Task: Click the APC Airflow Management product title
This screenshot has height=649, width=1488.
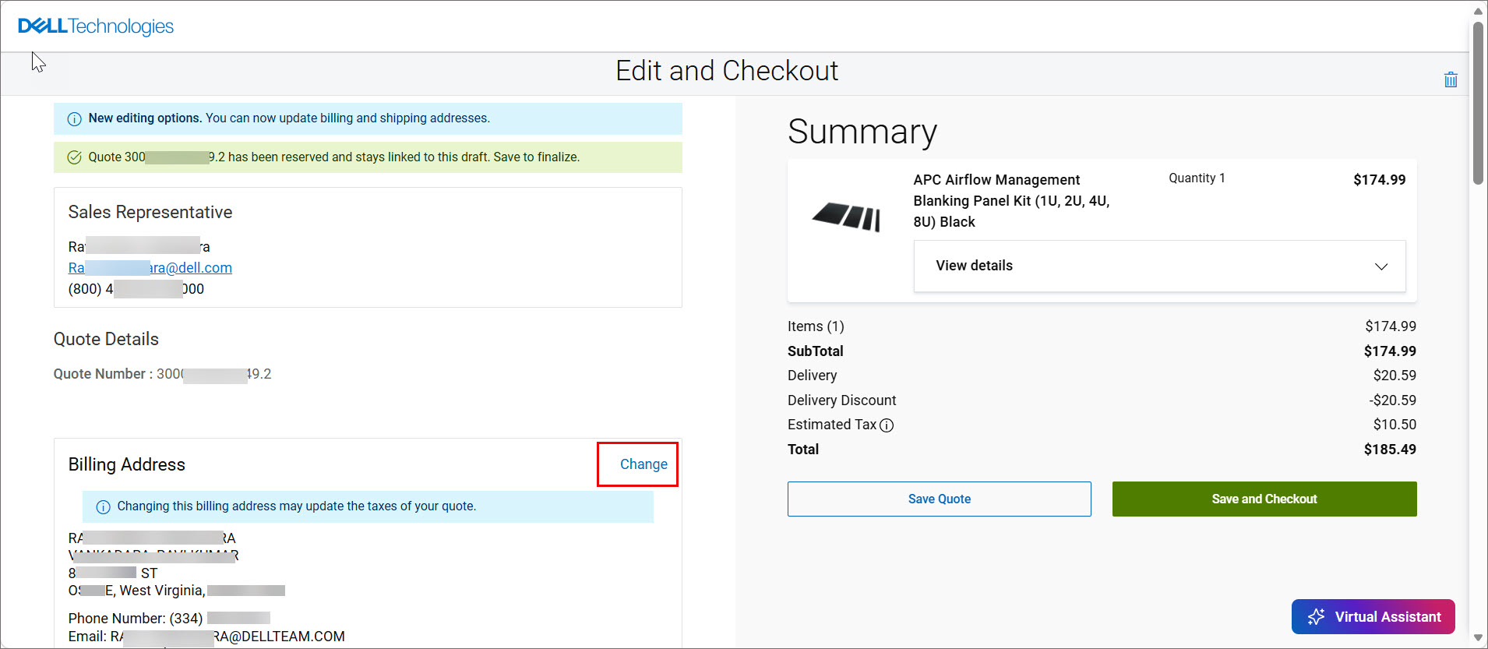Action: point(1011,201)
